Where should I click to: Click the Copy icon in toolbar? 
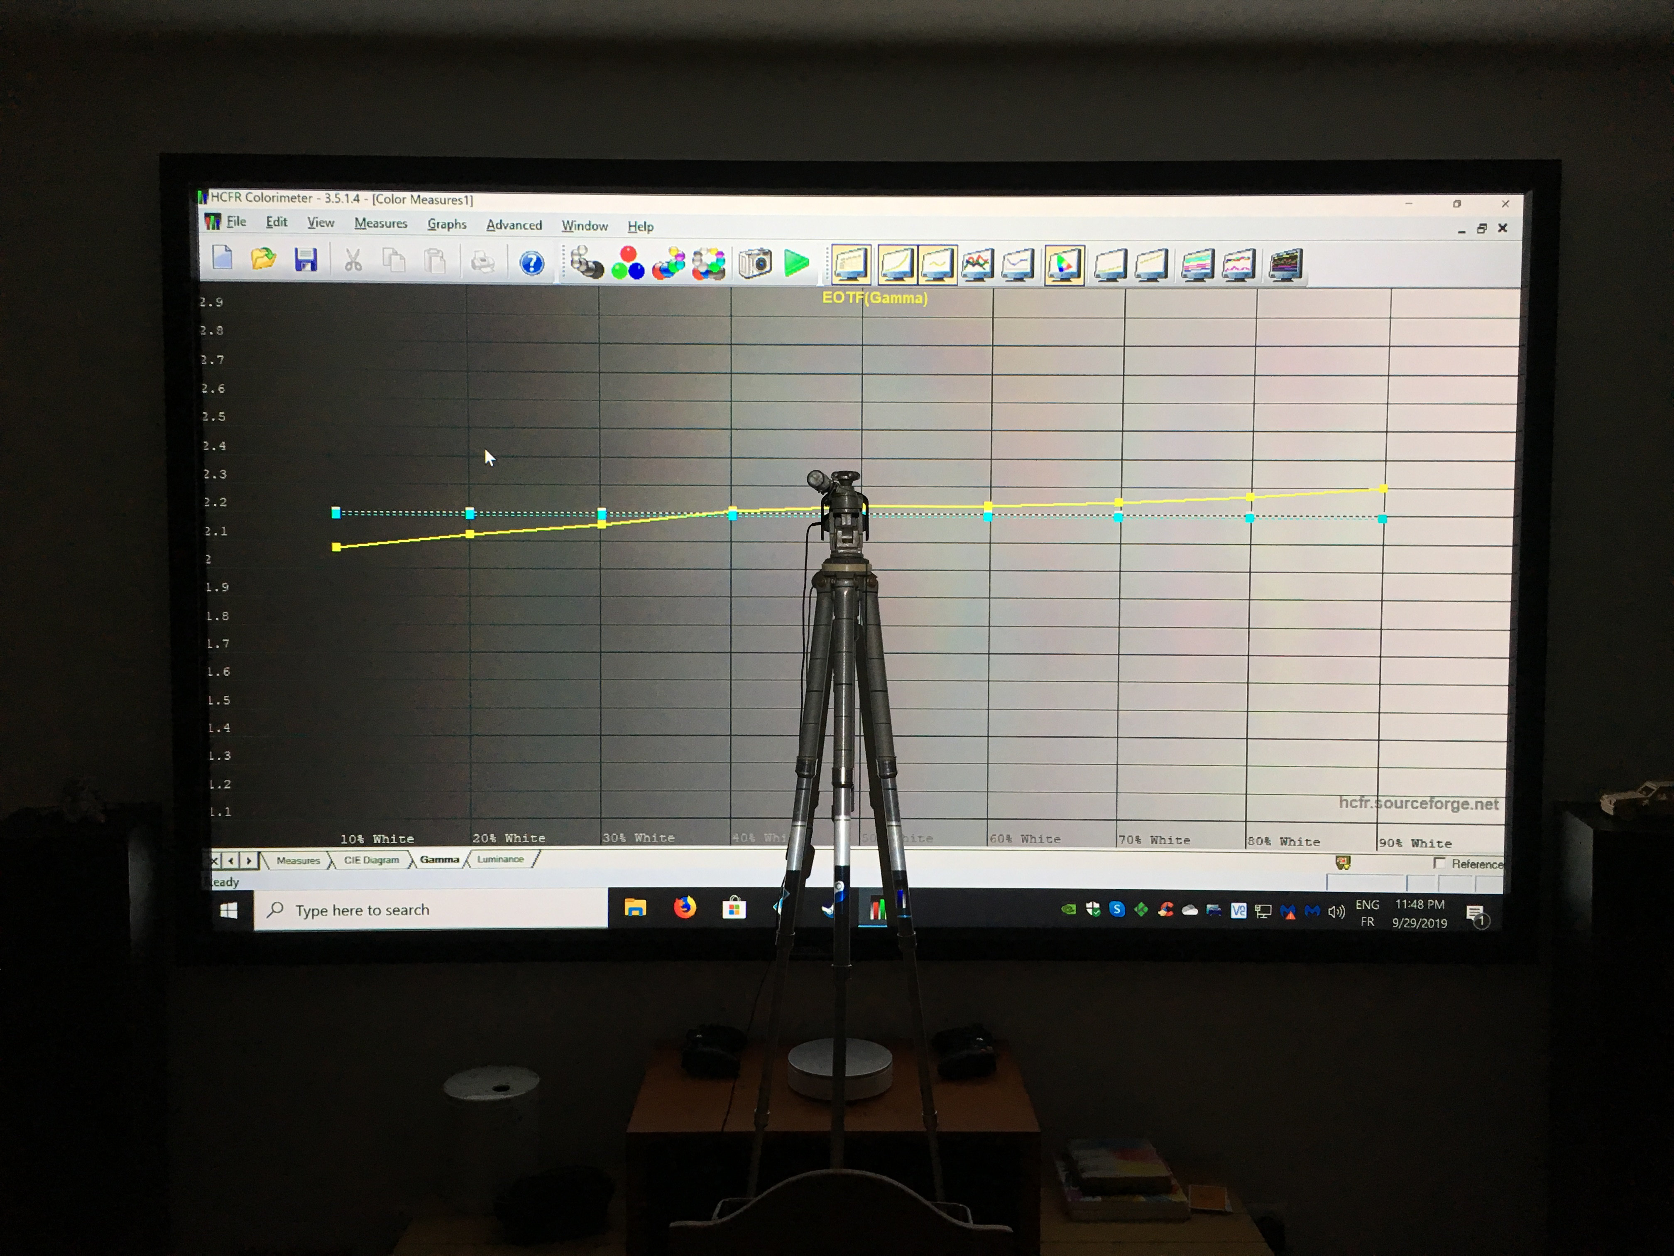pyautogui.click(x=394, y=261)
